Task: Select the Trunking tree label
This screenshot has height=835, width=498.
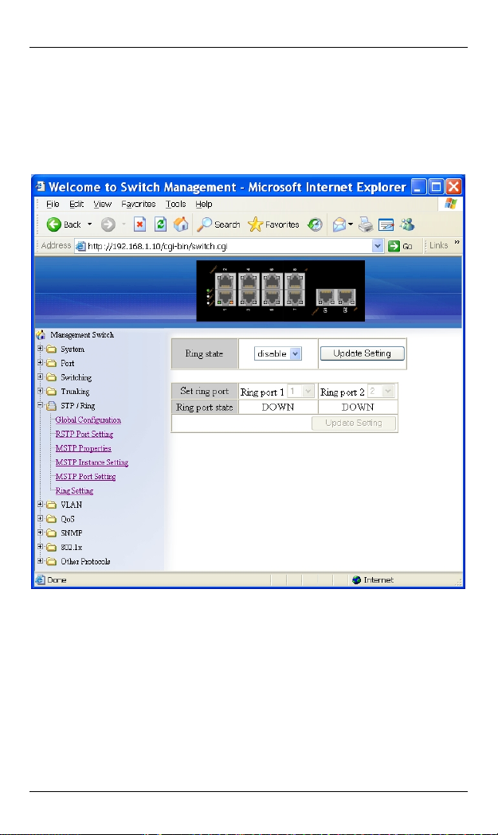Action: 75,392
